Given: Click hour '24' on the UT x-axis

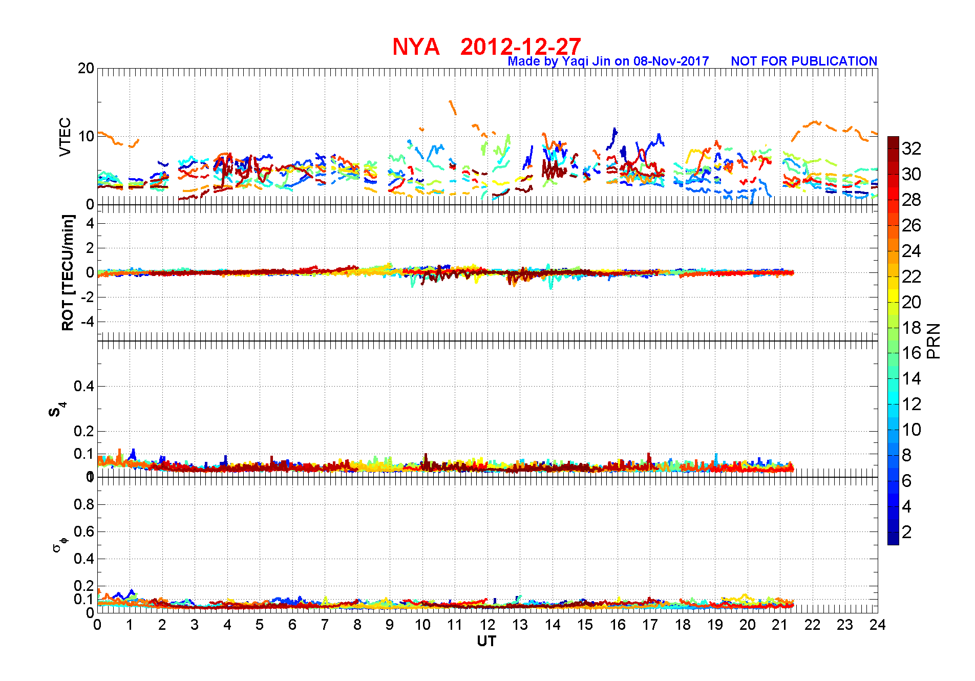Looking at the screenshot, I should tap(877, 625).
